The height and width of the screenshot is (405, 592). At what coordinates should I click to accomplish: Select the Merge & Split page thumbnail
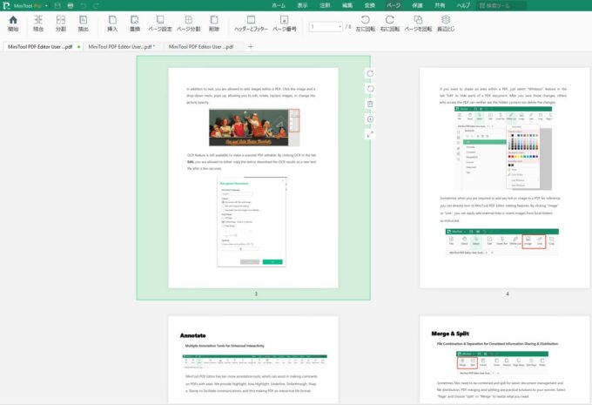(x=504, y=360)
